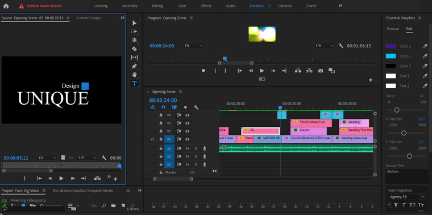432x215 pixels.
Task: Toggle V3 track output eye icon
Action: coord(188,123)
